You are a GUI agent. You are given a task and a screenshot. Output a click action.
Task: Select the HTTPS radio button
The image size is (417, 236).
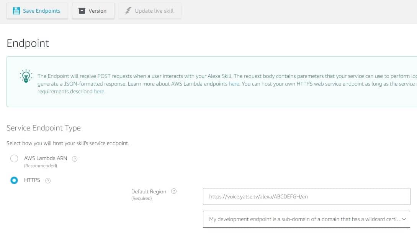[14, 180]
